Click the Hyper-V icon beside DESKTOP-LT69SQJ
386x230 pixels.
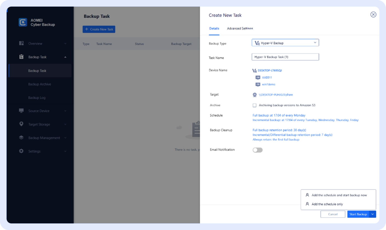[254, 70]
